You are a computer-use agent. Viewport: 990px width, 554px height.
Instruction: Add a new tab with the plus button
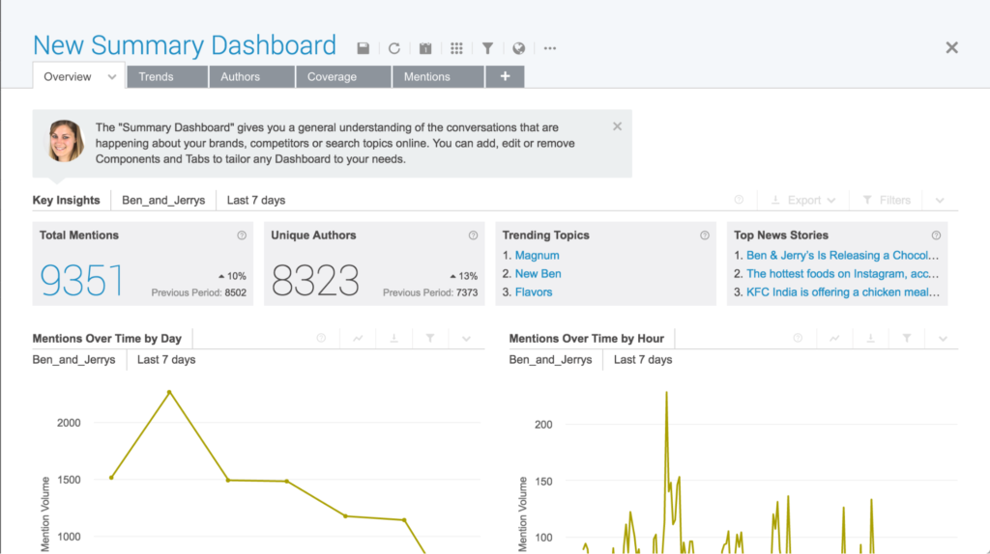click(505, 76)
